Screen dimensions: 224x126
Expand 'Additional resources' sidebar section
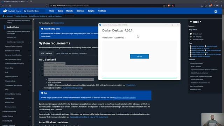30,77
